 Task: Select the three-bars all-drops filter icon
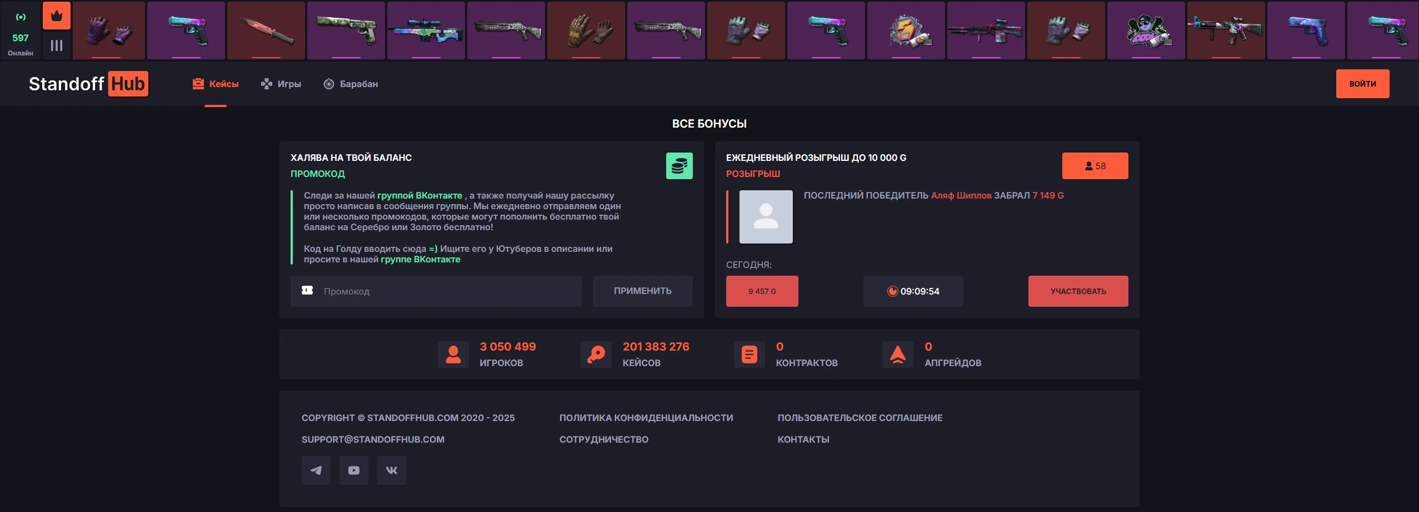point(57,45)
